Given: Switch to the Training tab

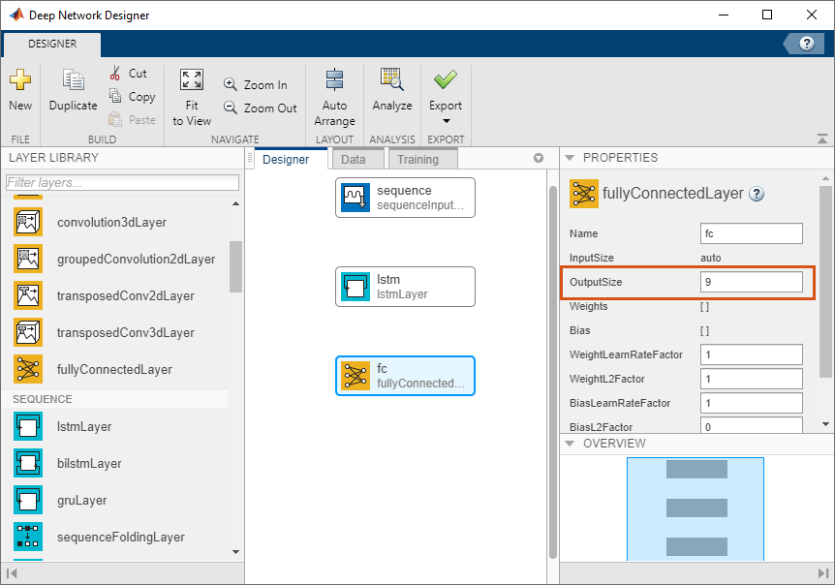Looking at the screenshot, I should point(417,160).
